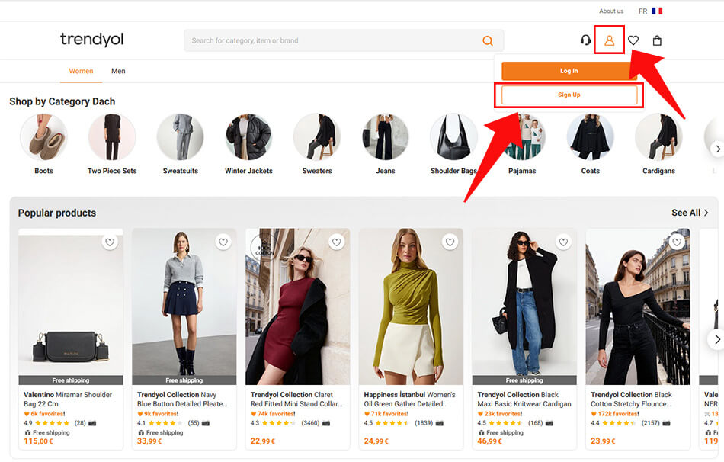724x462 pixels.
Task: Open See All popular products link
Action: (x=690, y=213)
